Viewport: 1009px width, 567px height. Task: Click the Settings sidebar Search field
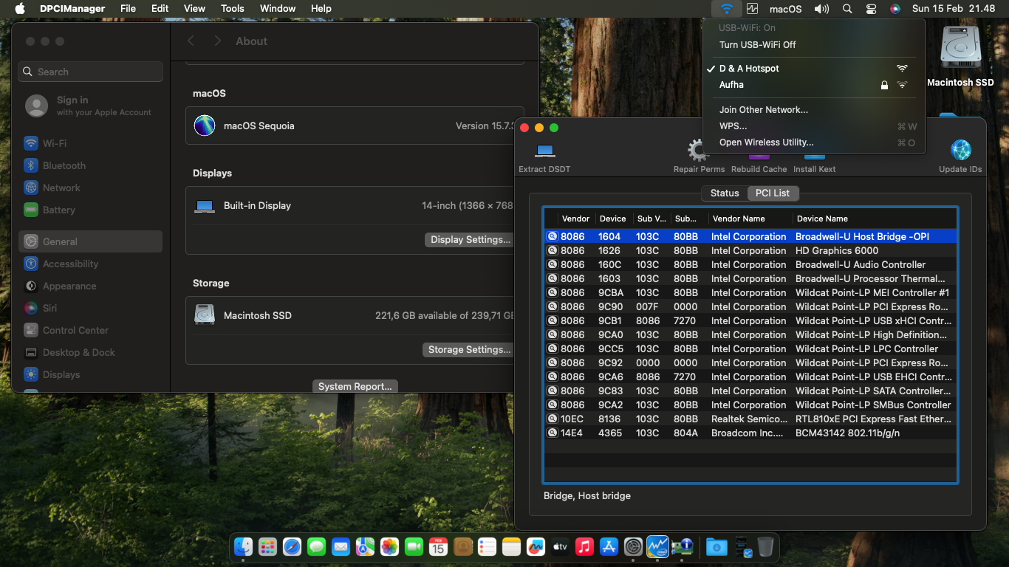click(x=90, y=72)
